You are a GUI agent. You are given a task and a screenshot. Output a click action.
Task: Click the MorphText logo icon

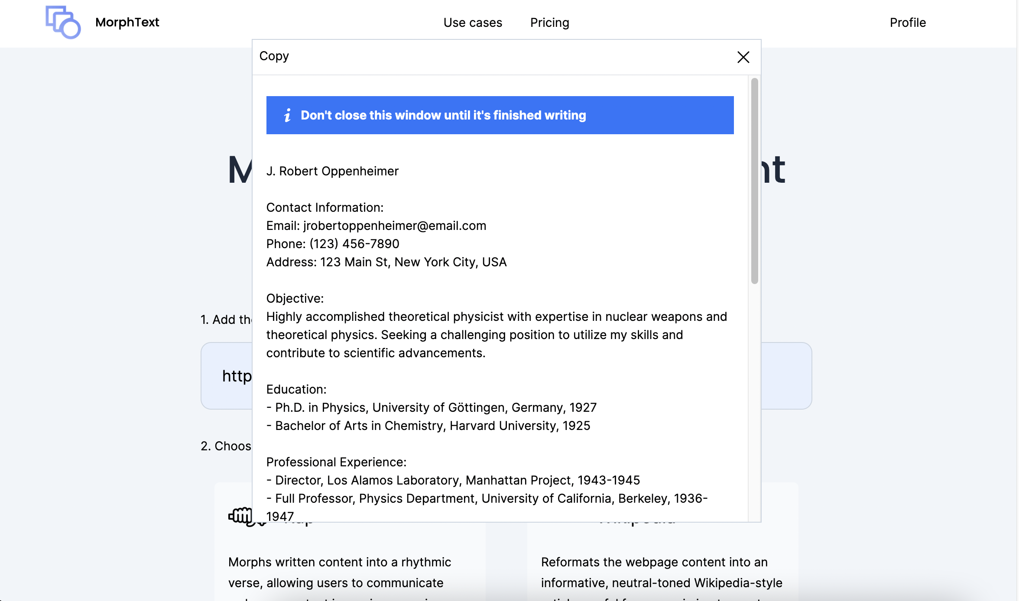point(63,23)
